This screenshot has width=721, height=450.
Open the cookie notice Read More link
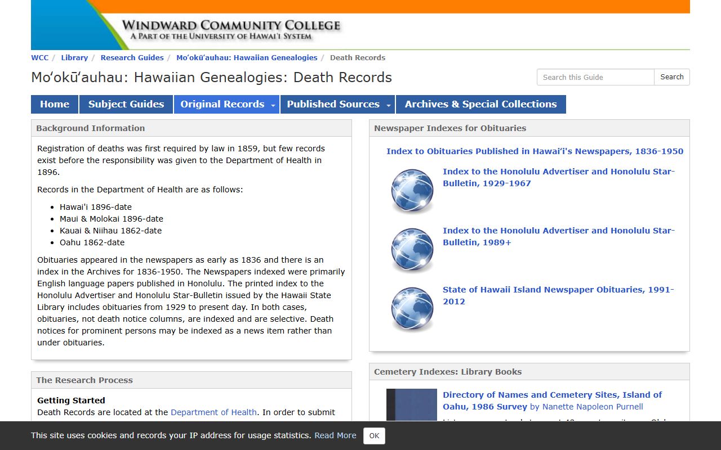pyautogui.click(x=335, y=435)
